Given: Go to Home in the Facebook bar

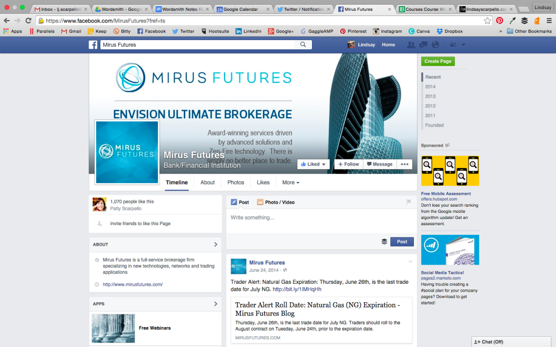Looking at the screenshot, I should (388, 45).
